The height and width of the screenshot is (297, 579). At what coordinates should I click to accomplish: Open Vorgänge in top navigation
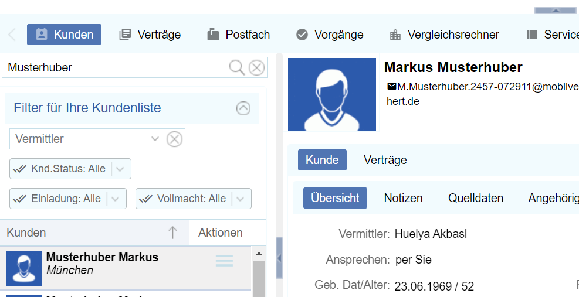coord(330,35)
